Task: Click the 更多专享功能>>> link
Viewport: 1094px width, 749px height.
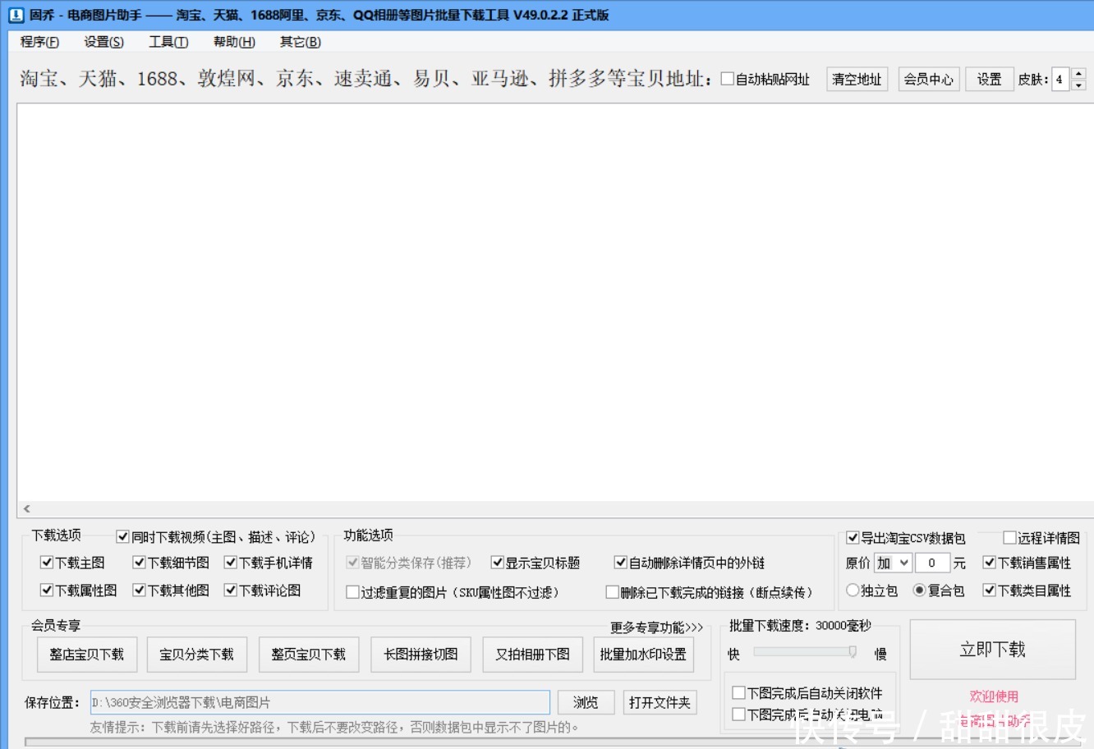Action: (x=656, y=627)
